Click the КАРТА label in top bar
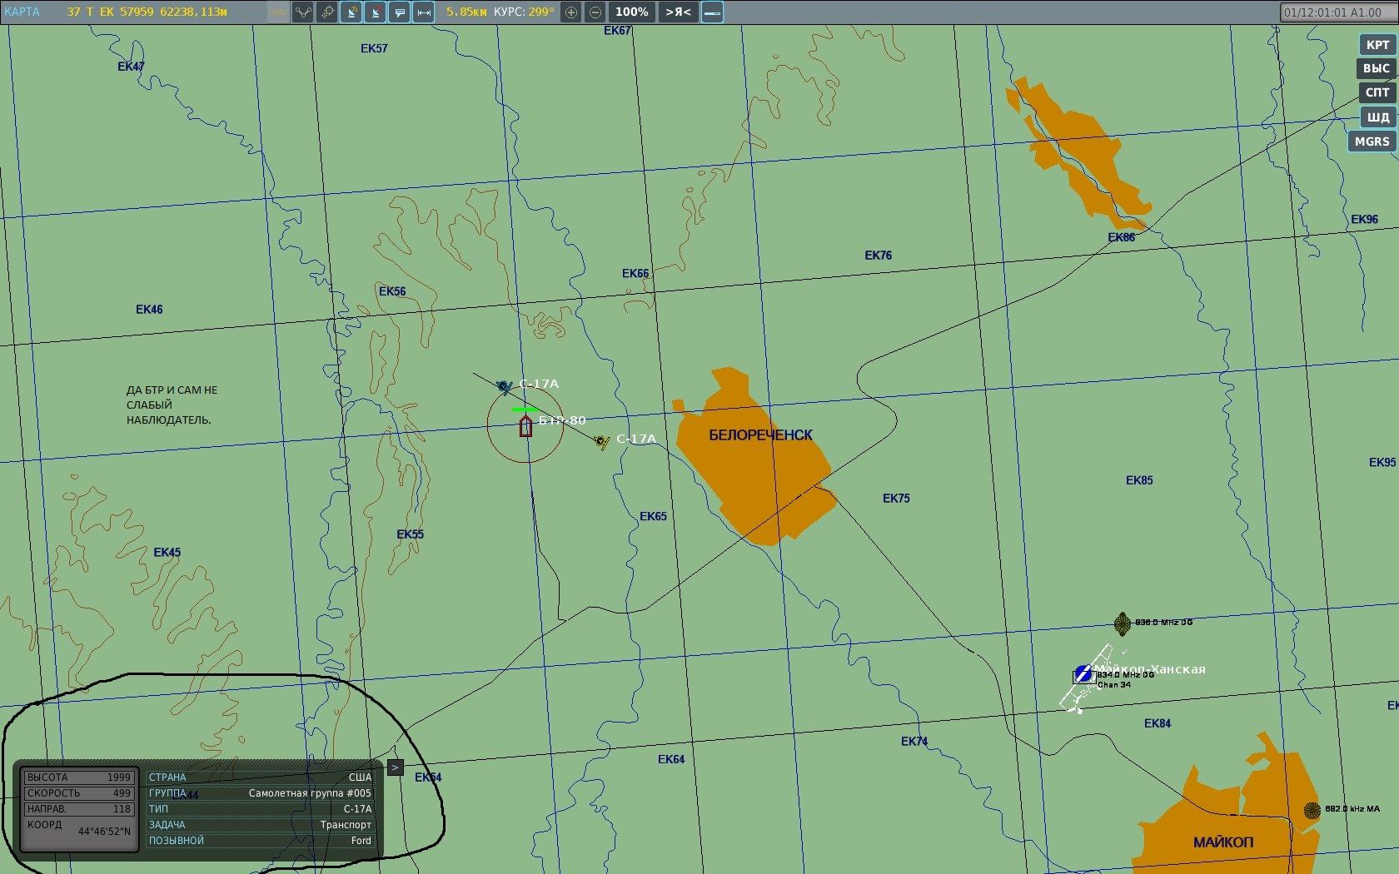This screenshot has width=1399, height=874. tap(22, 12)
